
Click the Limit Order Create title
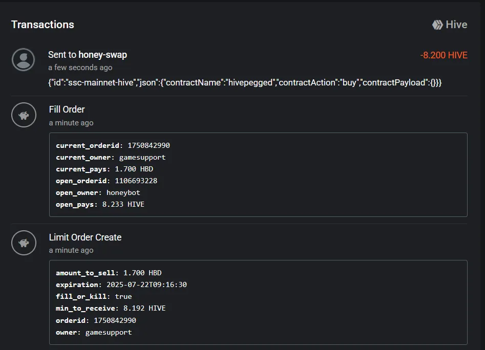point(86,237)
